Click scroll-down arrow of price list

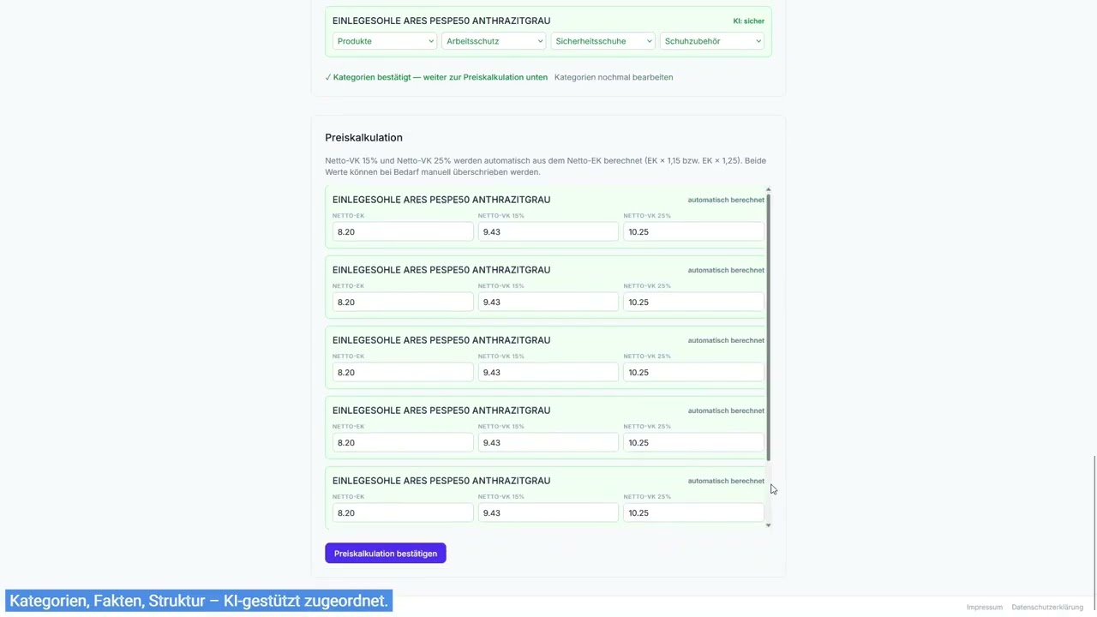pos(769,525)
